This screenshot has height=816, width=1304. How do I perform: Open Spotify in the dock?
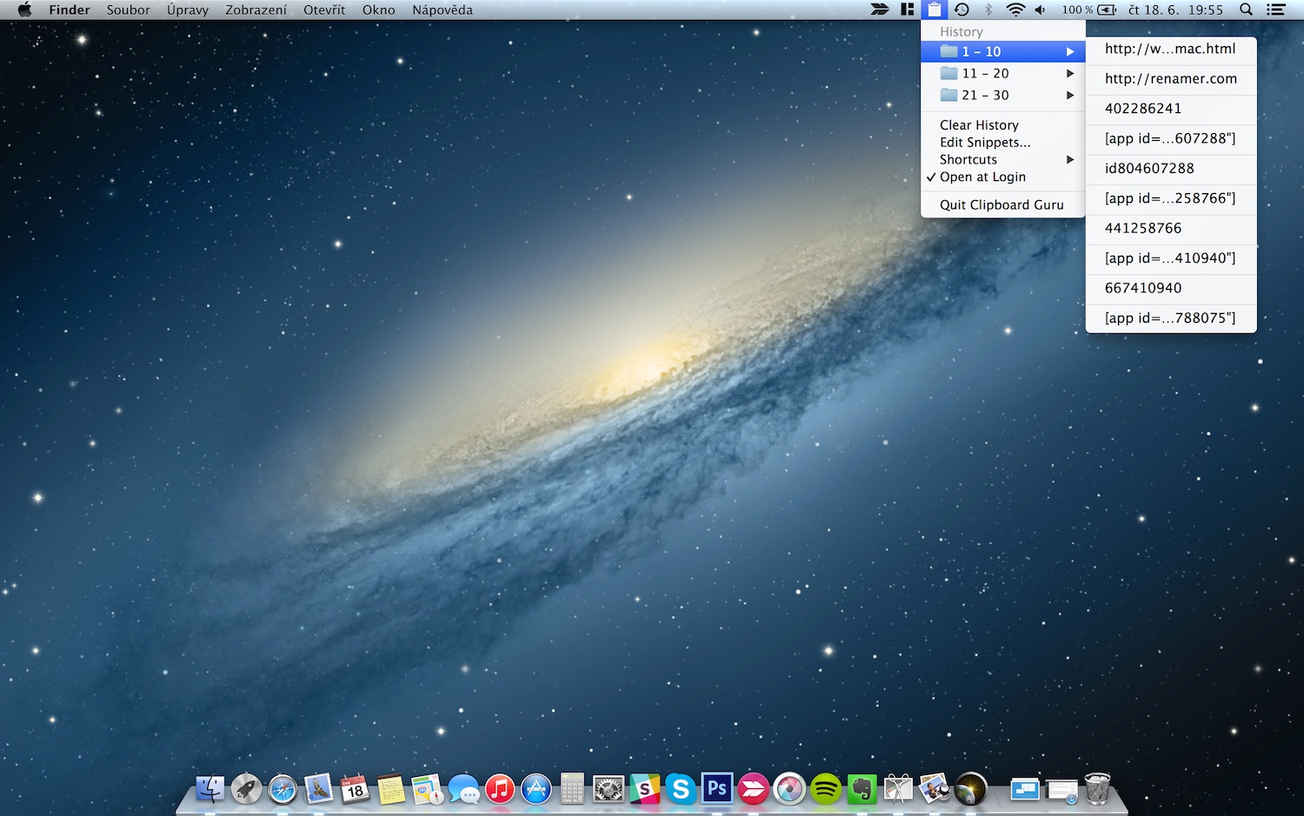pyautogui.click(x=826, y=789)
